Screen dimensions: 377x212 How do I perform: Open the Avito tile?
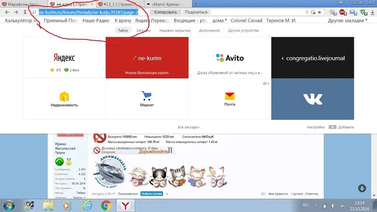click(230, 58)
